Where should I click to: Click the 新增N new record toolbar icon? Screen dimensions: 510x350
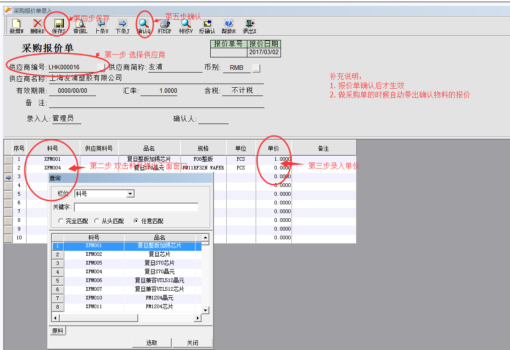tap(16, 26)
